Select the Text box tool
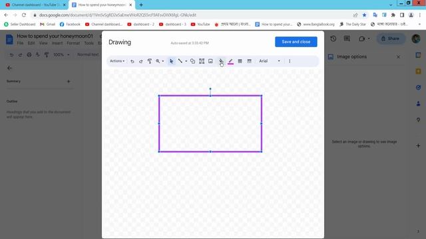Viewport: 426px width, 239px height. (x=202, y=61)
